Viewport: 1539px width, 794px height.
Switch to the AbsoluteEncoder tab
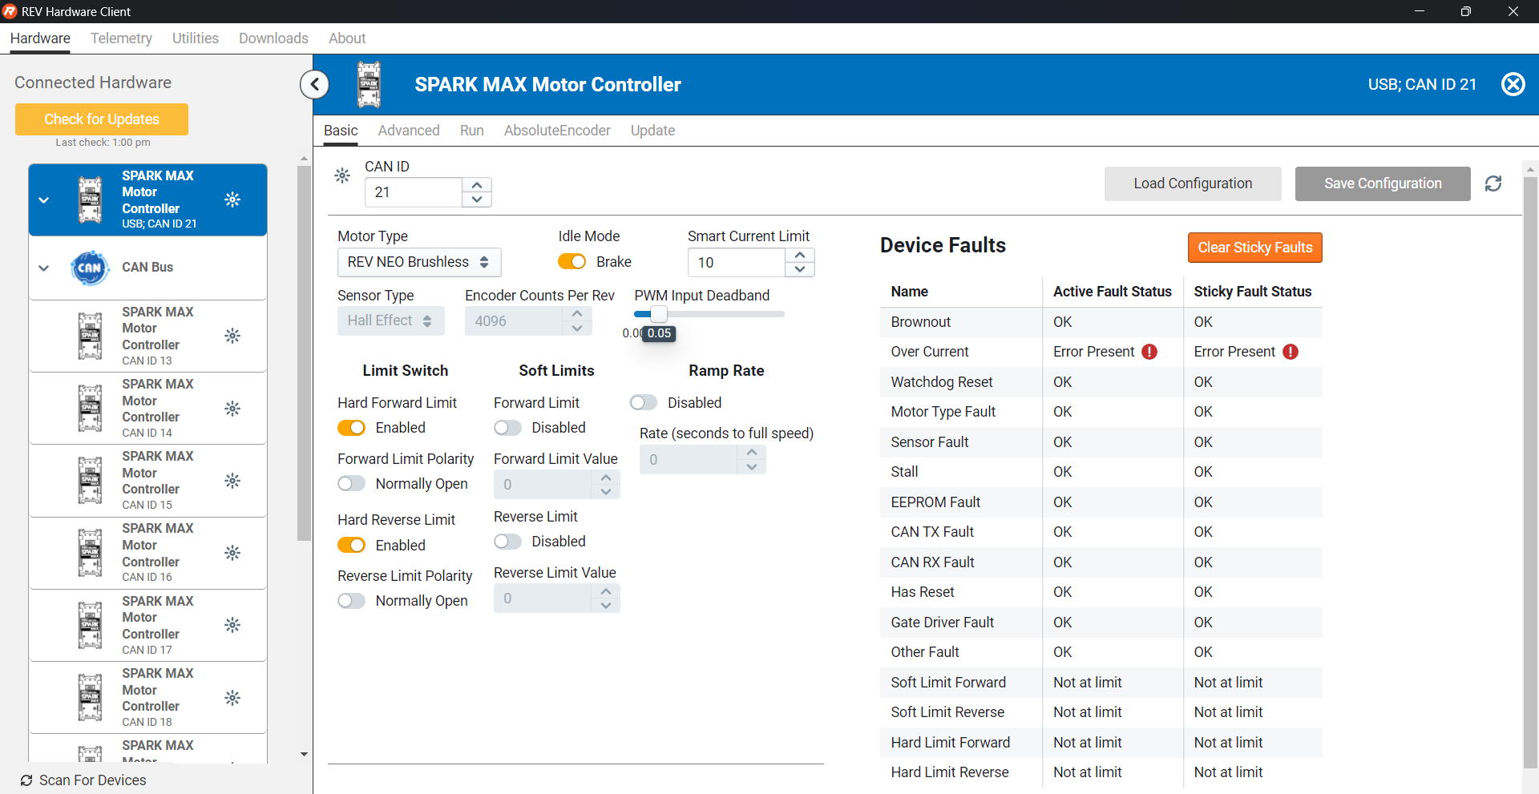tap(557, 131)
